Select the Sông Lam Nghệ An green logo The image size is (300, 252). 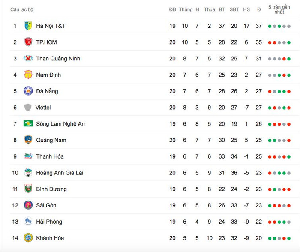tap(28, 123)
